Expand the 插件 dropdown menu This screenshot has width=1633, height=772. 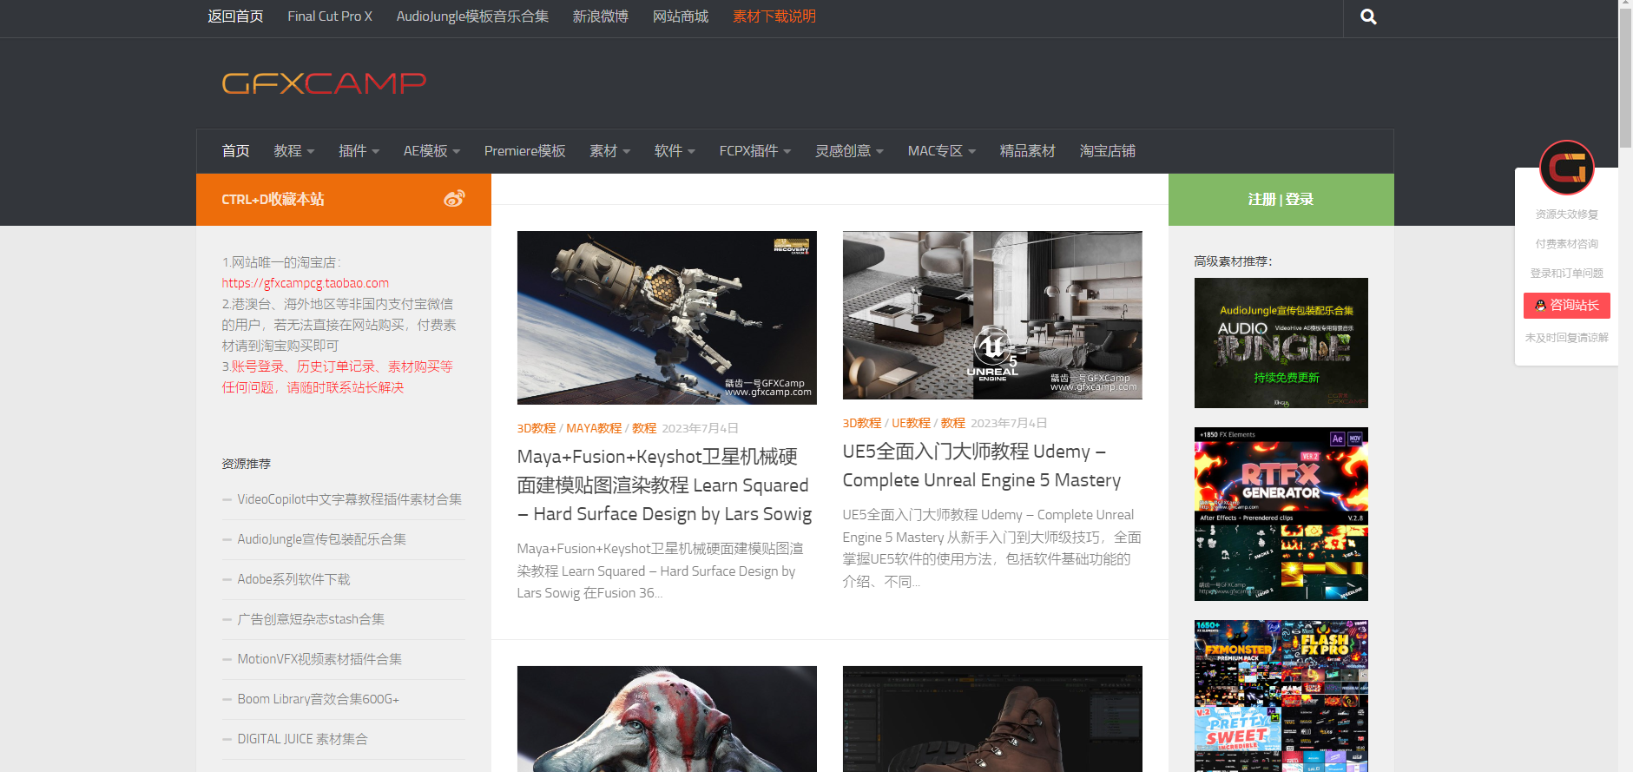coord(359,151)
